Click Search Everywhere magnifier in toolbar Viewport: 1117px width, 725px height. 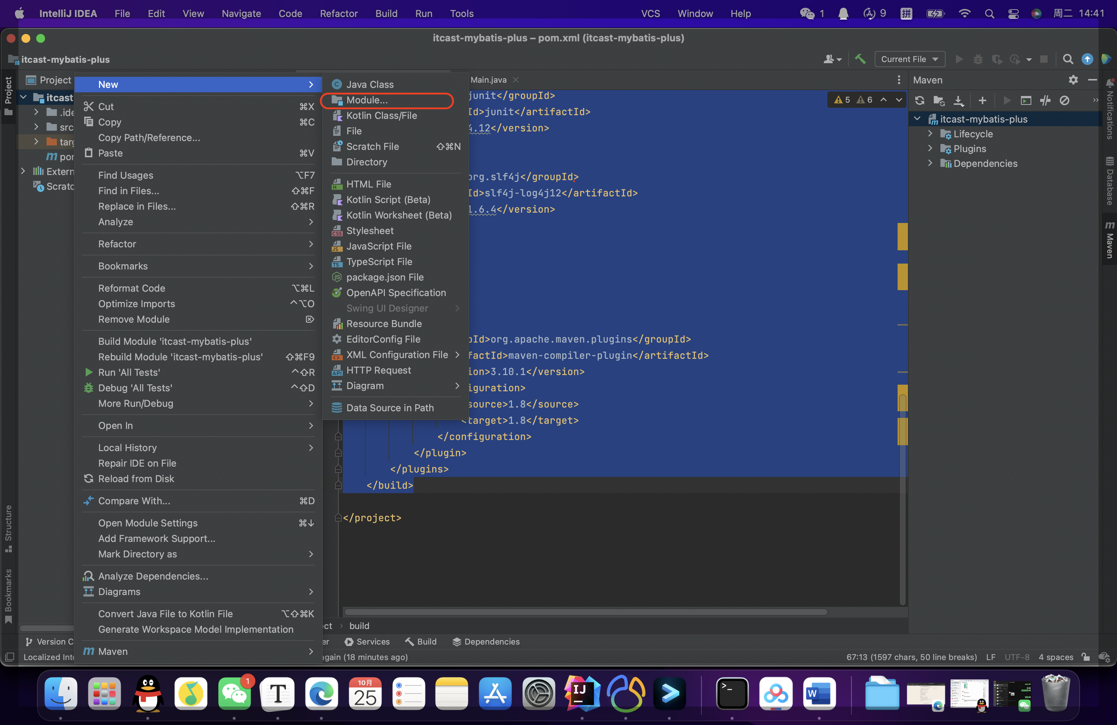point(1068,59)
